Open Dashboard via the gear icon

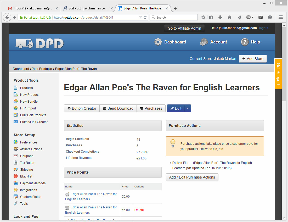click(158, 42)
